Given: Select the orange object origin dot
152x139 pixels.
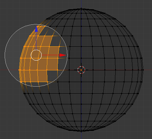Looking at the screenshot, I should pos(81,70).
